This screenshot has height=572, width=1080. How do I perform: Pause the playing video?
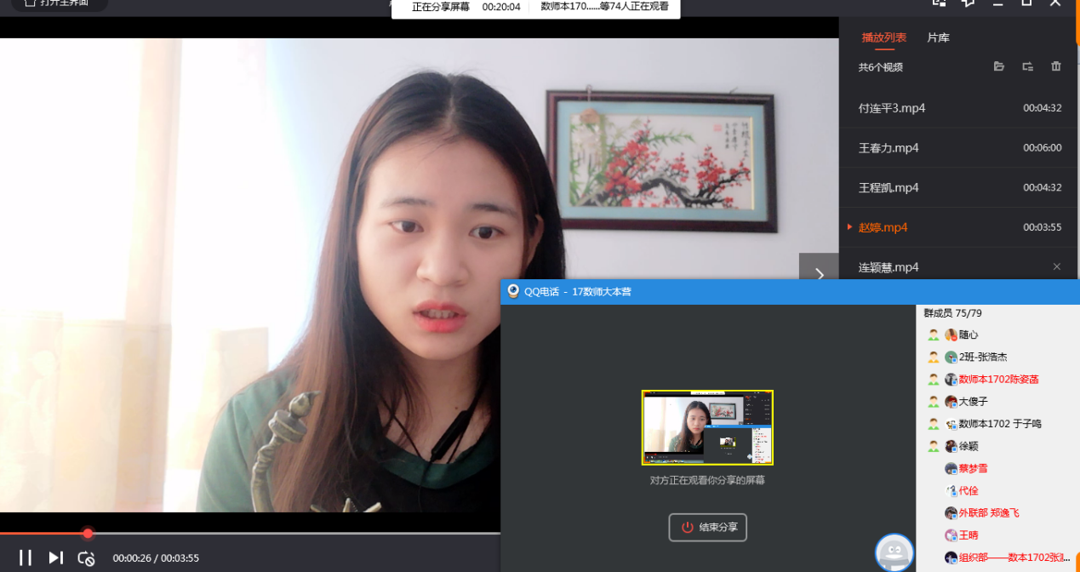pyautogui.click(x=26, y=558)
